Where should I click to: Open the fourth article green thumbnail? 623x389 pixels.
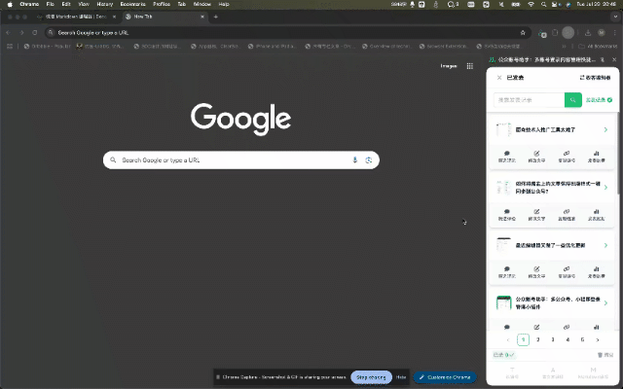click(503, 302)
